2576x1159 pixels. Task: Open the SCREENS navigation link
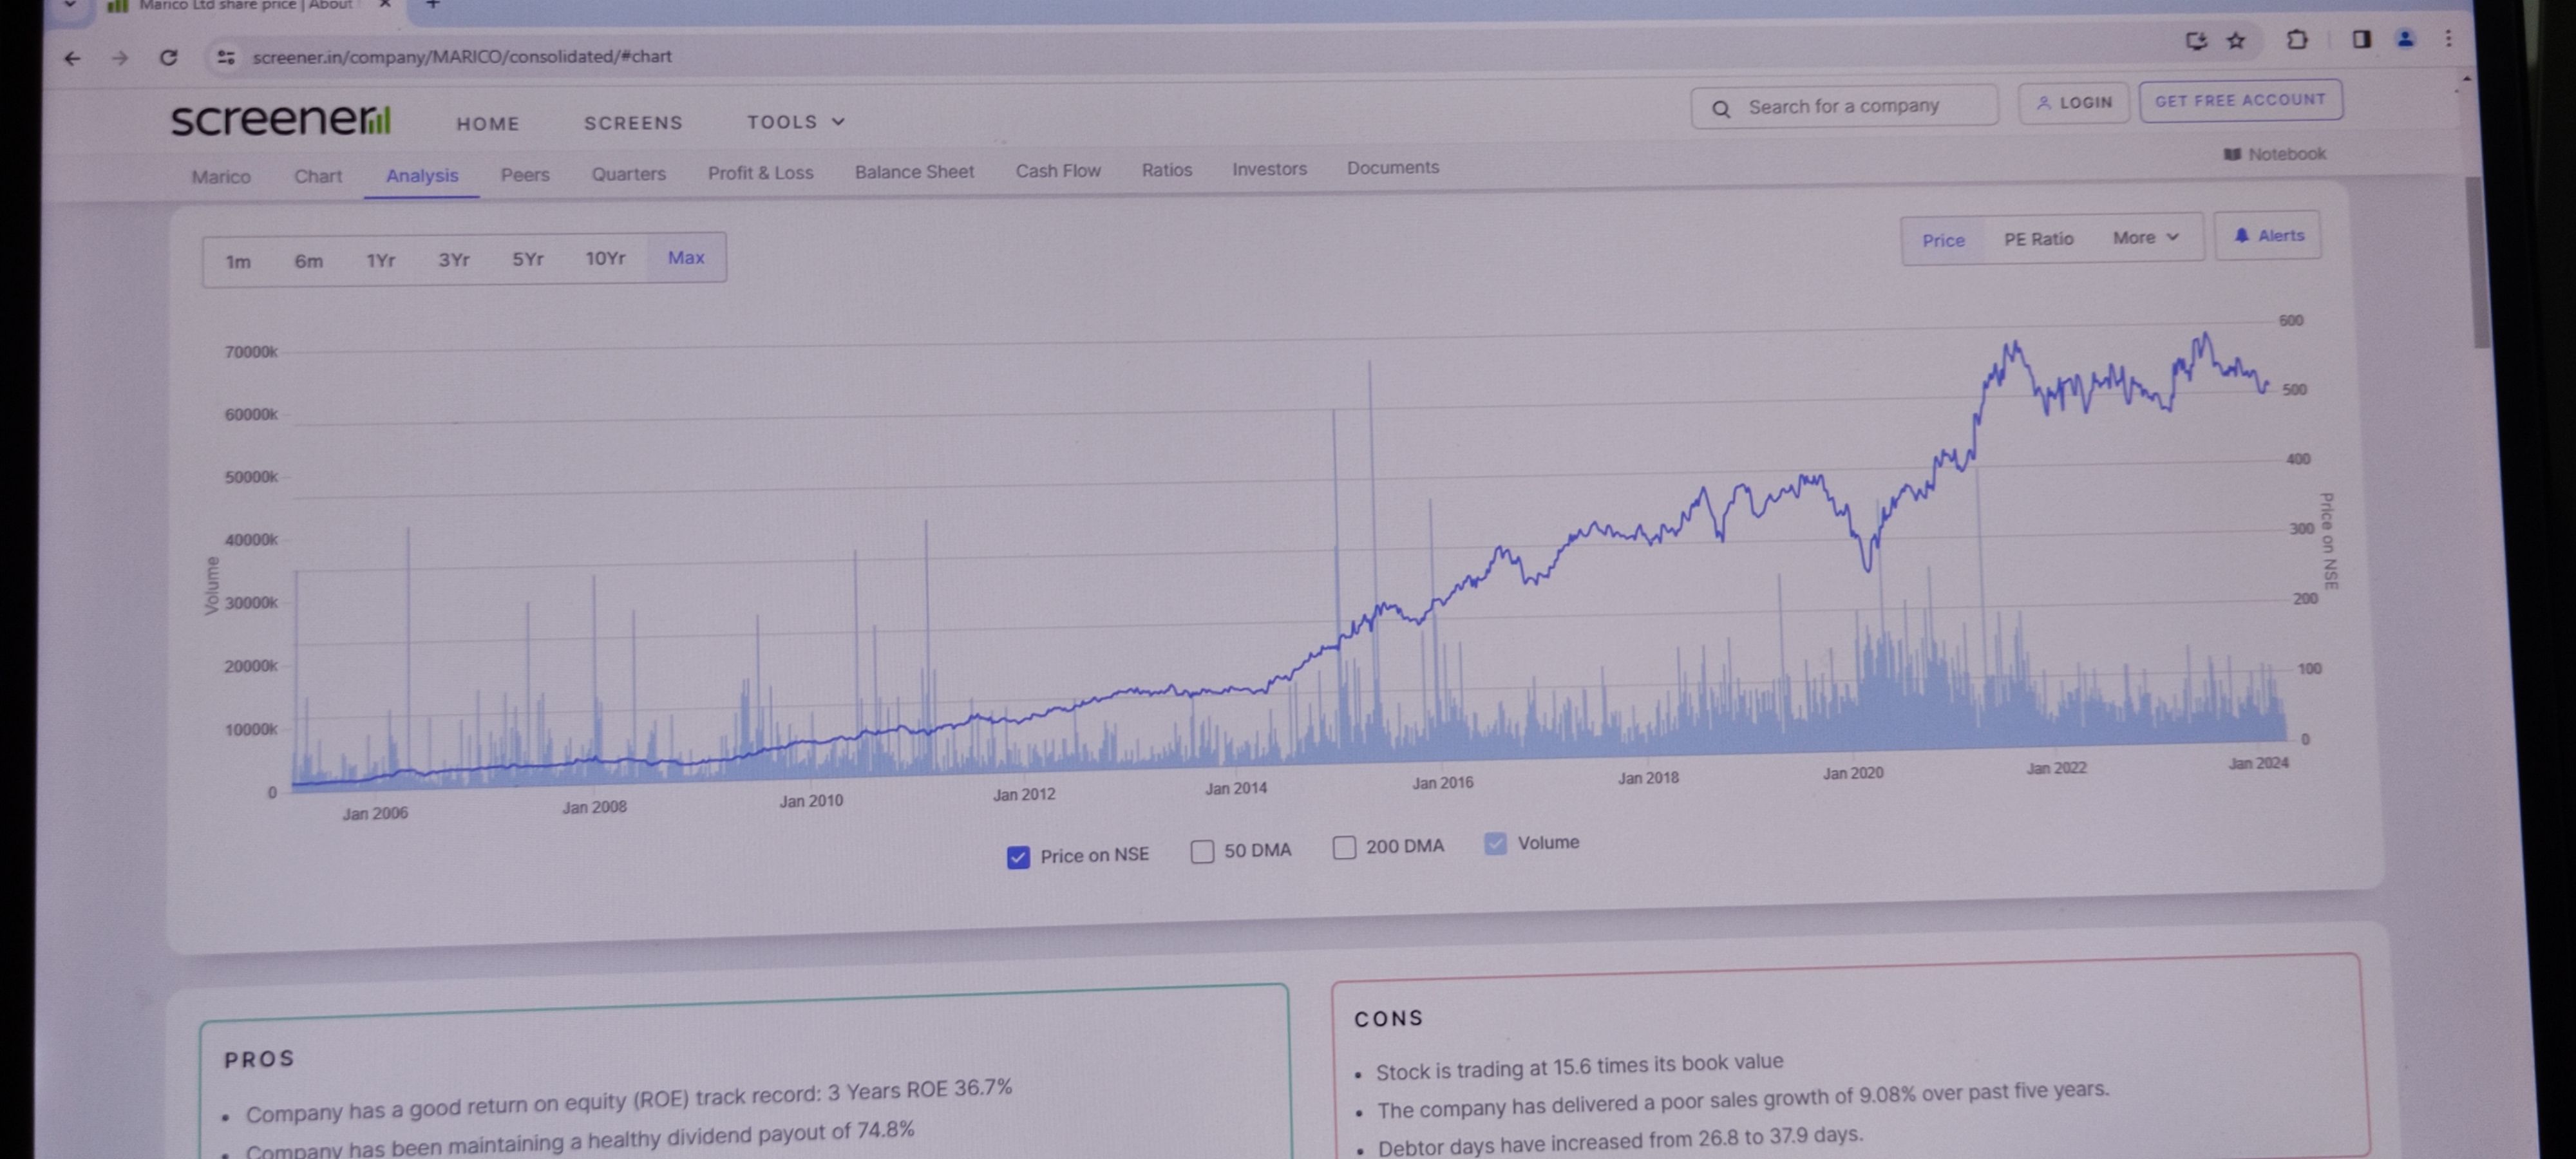coord(633,123)
